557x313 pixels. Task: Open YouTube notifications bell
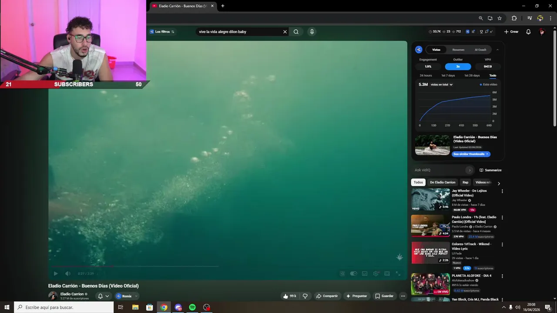tap(528, 32)
